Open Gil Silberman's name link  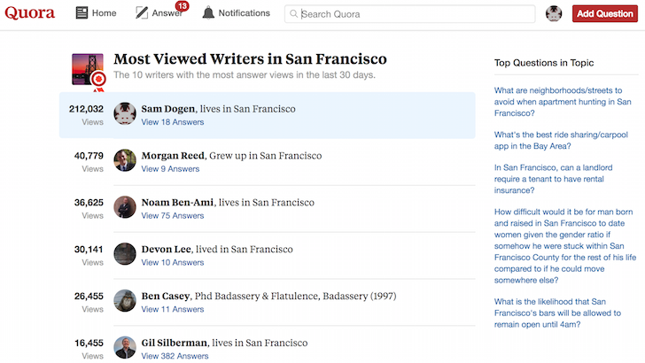pyautogui.click(x=174, y=343)
